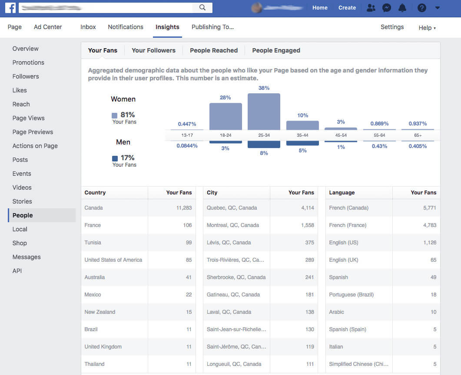The image size is (461, 375).
Task: Select Overview in the sidebar
Action: coord(25,49)
